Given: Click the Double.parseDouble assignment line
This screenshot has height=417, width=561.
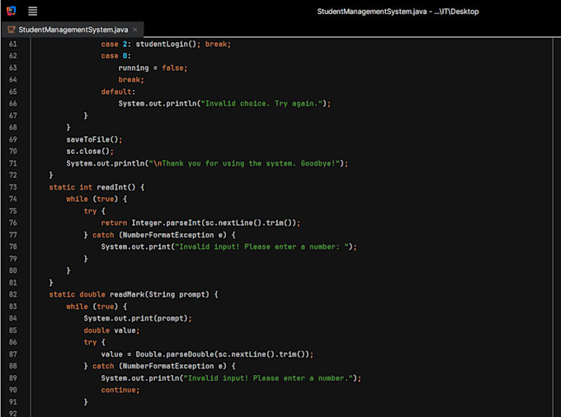Looking at the screenshot, I should pos(207,354).
